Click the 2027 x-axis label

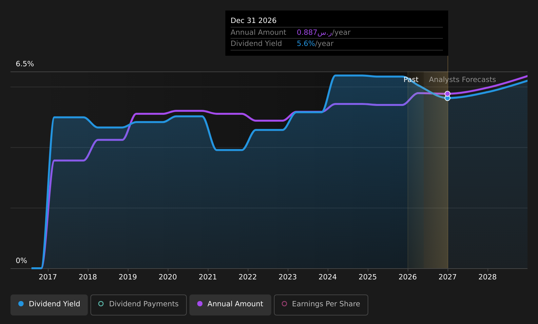pyautogui.click(x=448, y=277)
